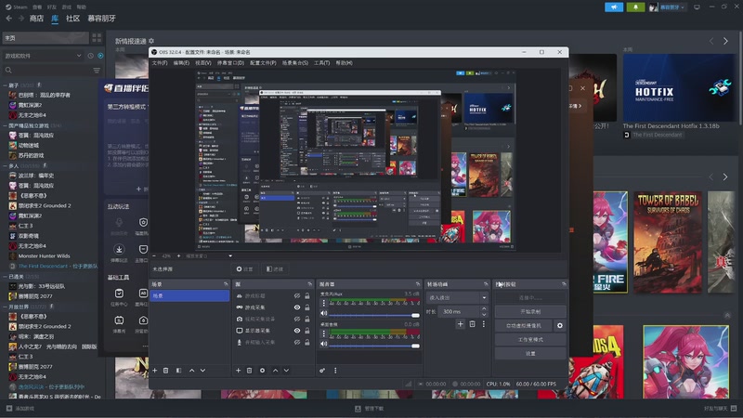Open Mic/Aux channel three-dot options
Screen dimensions: 743x418
coord(323,304)
